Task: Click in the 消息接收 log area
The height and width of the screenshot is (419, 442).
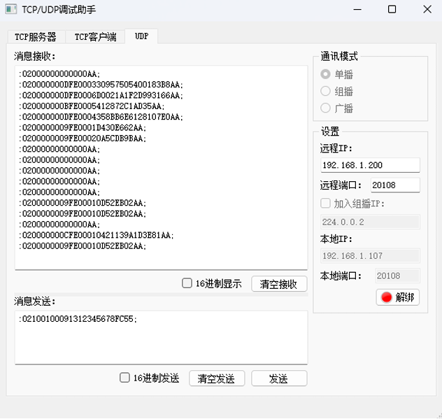Action: coord(161,168)
